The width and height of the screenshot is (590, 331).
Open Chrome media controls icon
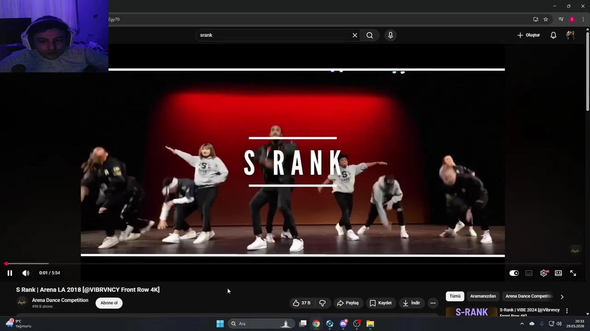click(x=561, y=19)
